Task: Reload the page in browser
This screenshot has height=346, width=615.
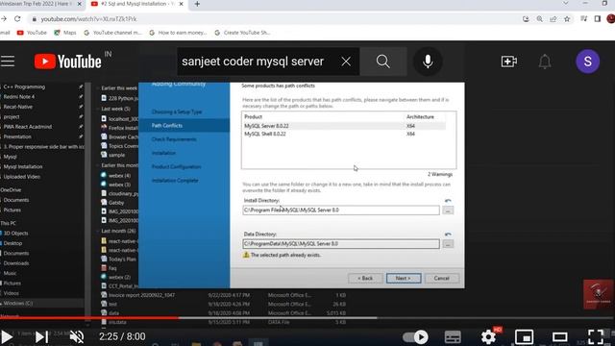Action: (17, 19)
